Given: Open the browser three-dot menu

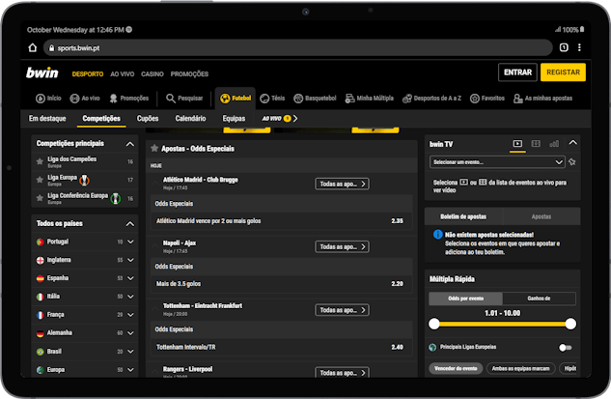Looking at the screenshot, I should [x=579, y=47].
